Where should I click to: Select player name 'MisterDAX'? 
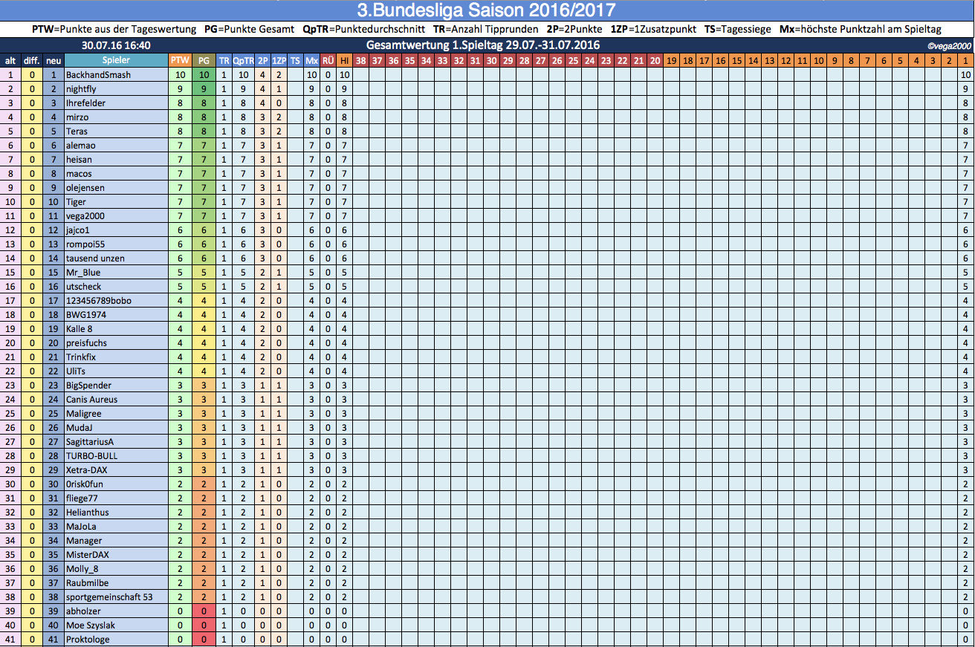point(88,555)
